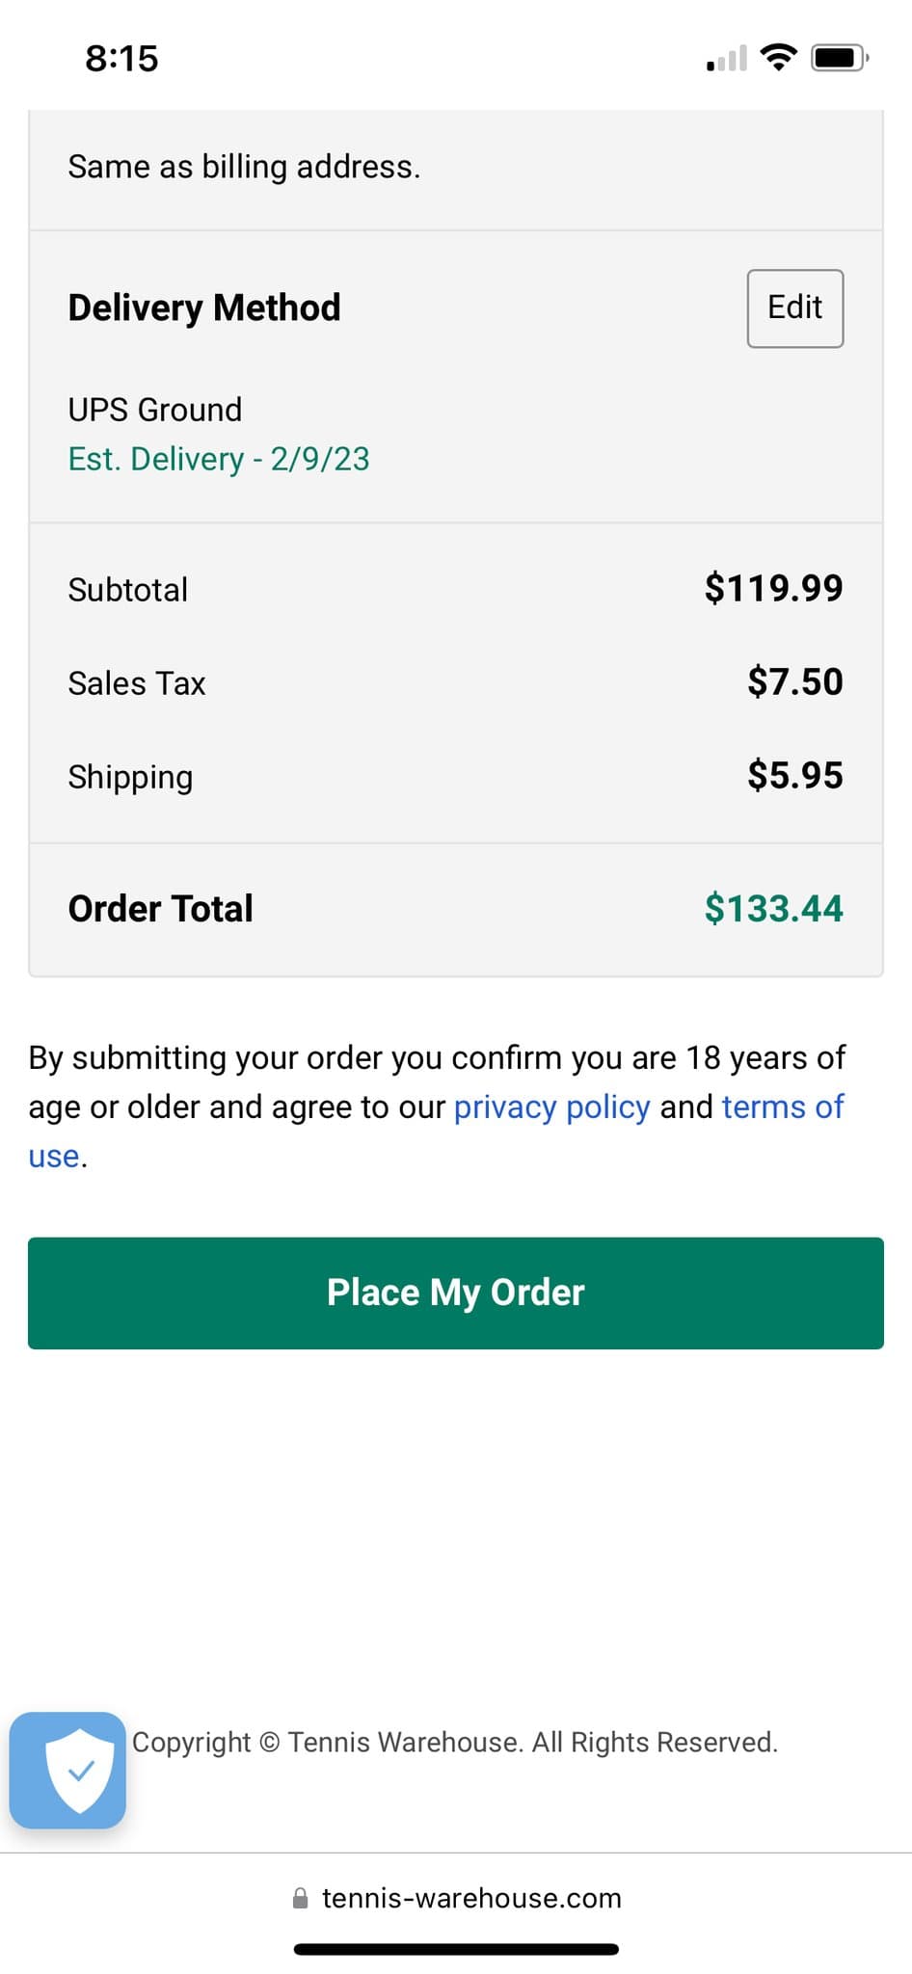Tap the Delivery Method heading
The width and height of the screenshot is (912, 1974).
204,308
